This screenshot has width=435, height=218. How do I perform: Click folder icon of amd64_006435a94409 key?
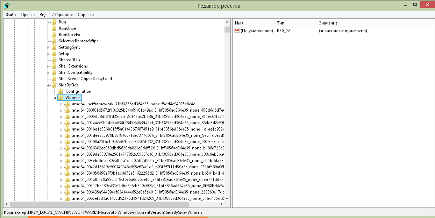point(67,192)
